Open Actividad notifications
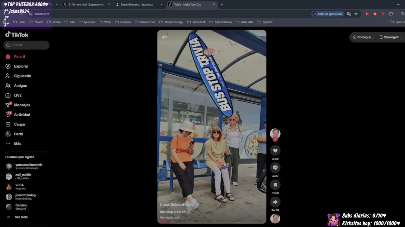 pos(18,115)
